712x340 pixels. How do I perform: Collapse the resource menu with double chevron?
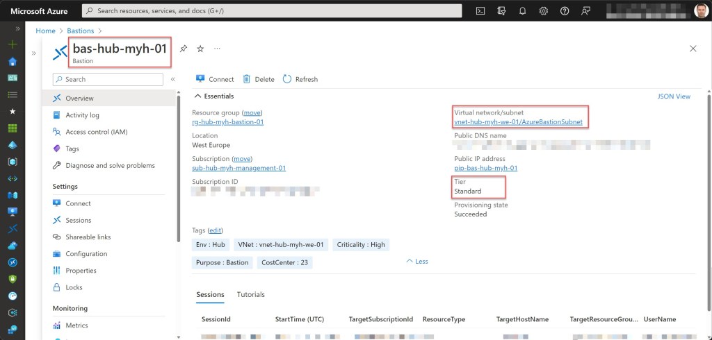tap(173, 80)
